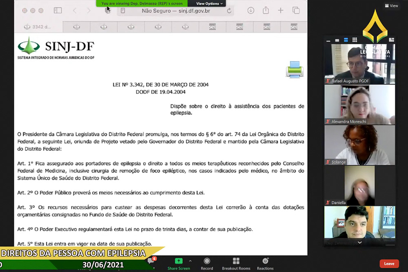Expand the arrow beside Share Screen
408x272 pixels.
pyautogui.click(x=190, y=261)
